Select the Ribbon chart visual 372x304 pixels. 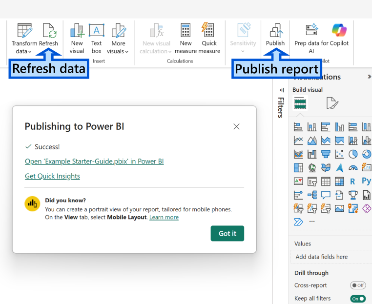click(298, 154)
